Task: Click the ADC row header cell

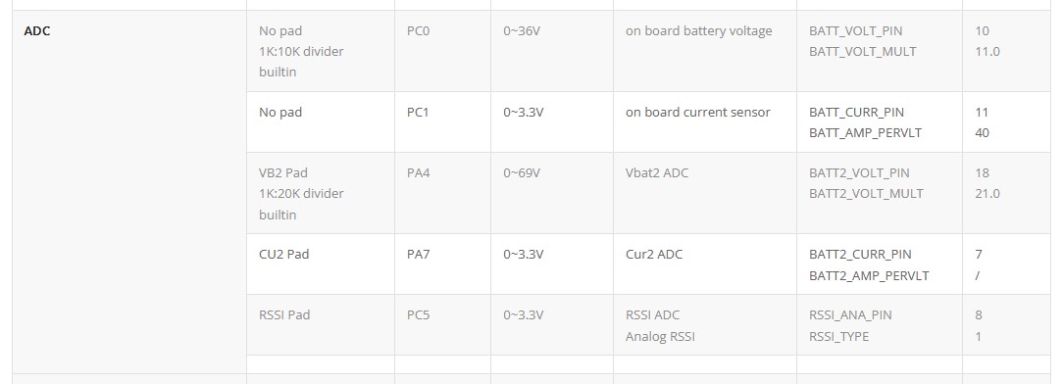Action: click(x=128, y=192)
